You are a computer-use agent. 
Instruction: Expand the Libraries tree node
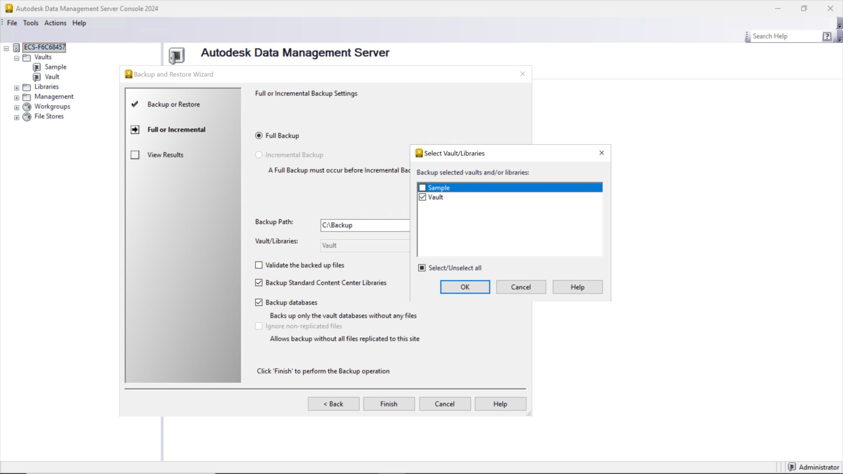(x=17, y=88)
